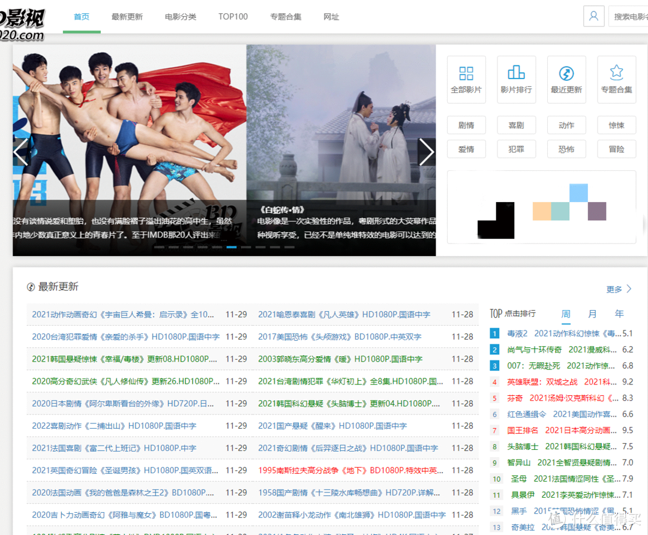648x535 pixels.
Task: Click the active blue carousel indicator dash
Action: coord(232,247)
